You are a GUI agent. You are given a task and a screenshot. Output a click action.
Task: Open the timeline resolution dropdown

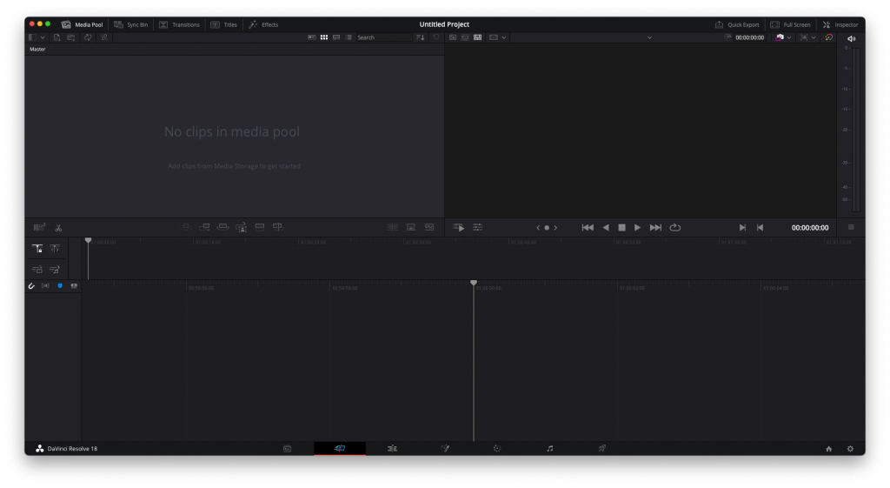tap(498, 37)
